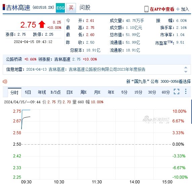Viewport: 192px width, 184px height.
Task: Switch to the 30分 tab
Action: pos(152,92)
